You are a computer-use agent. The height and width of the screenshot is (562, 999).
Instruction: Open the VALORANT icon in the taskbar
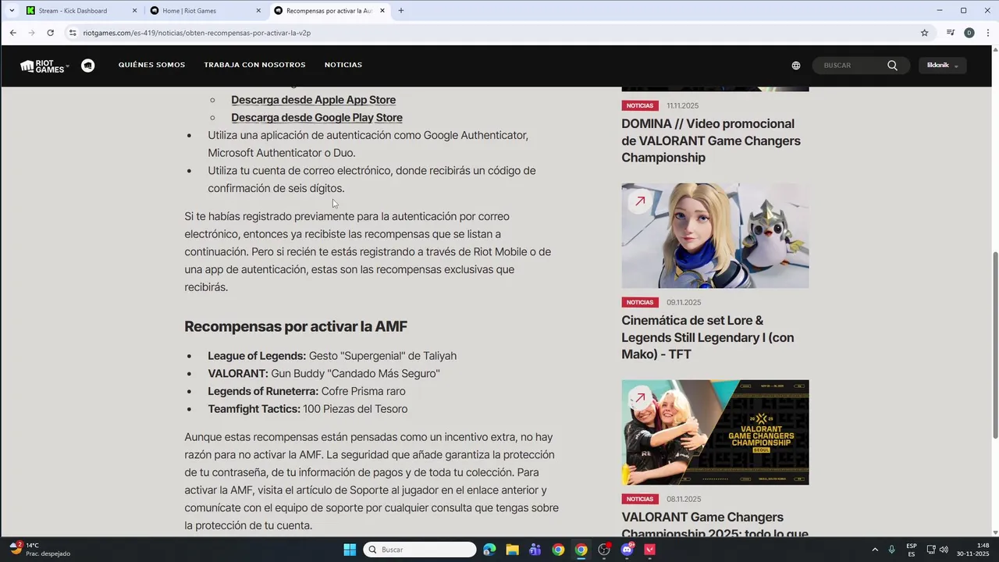point(649,550)
